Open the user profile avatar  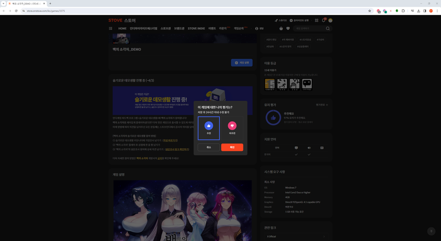[x=330, y=20]
